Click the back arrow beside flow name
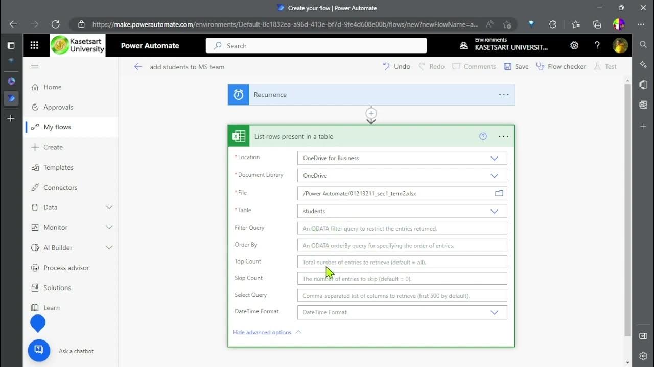Image resolution: width=654 pixels, height=367 pixels. (x=138, y=66)
